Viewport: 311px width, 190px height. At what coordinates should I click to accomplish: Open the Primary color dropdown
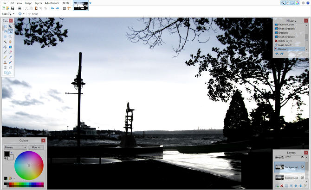(15, 147)
